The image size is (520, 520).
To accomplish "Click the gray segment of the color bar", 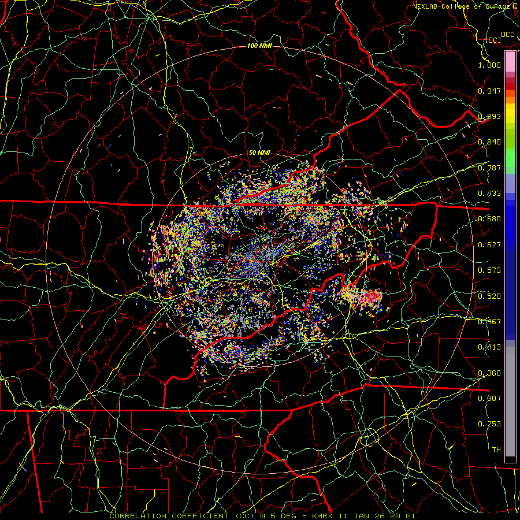I will click(x=510, y=402).
